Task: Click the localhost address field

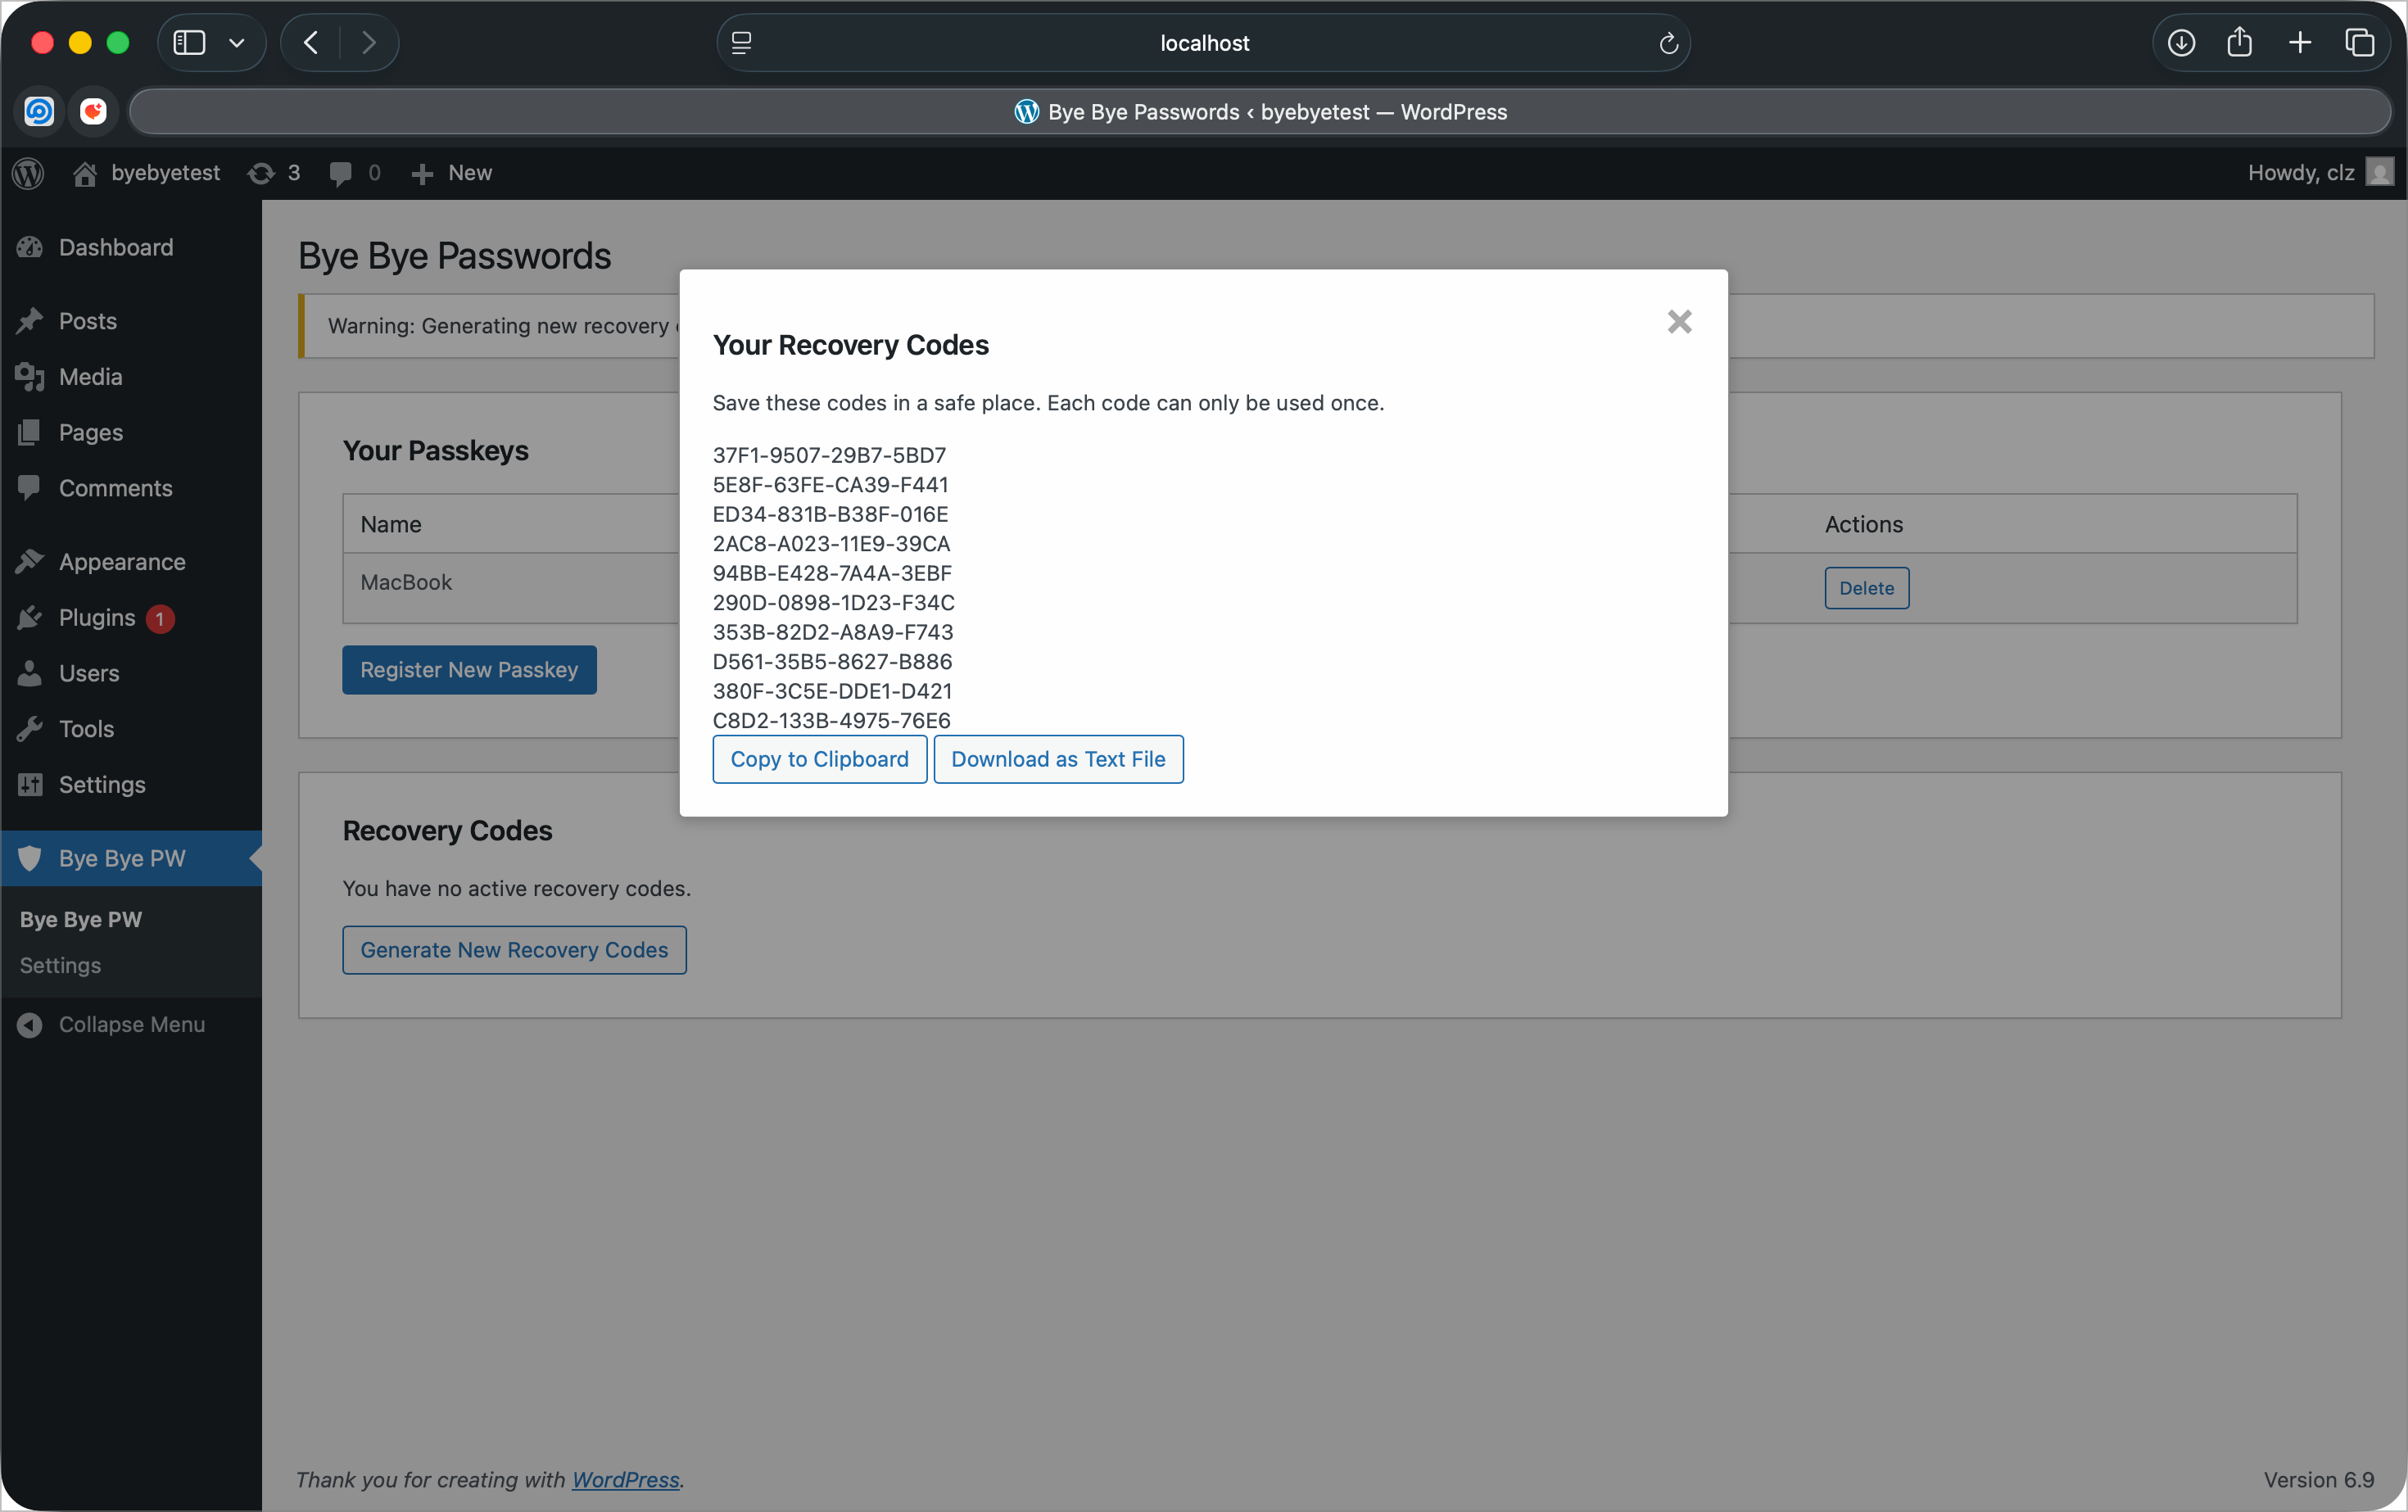Action: pos(1204,43)
